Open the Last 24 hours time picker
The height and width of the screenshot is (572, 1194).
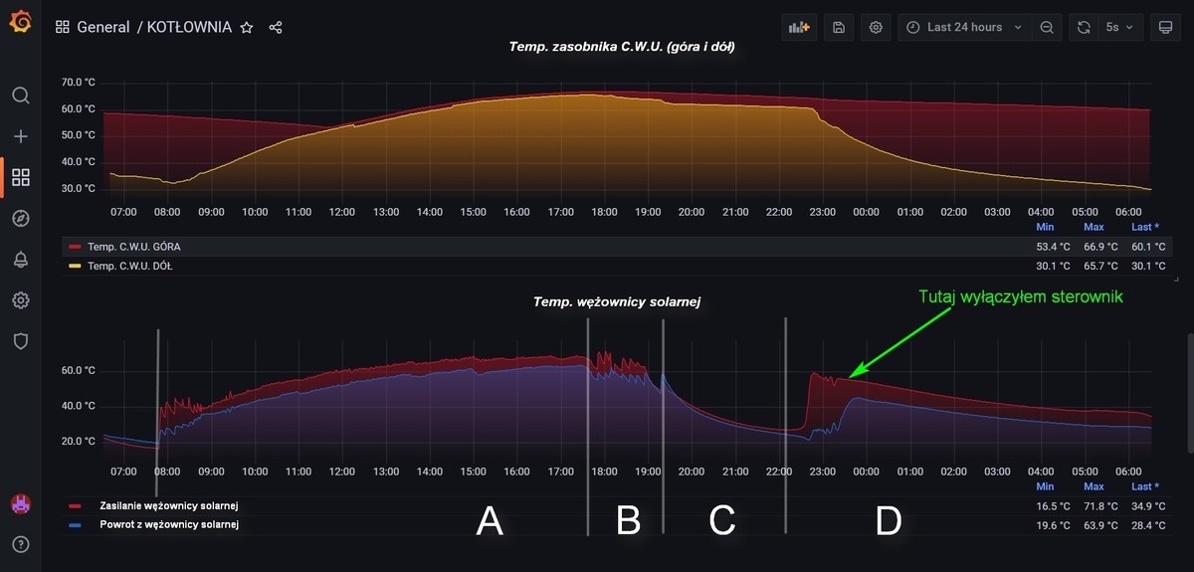964,27
